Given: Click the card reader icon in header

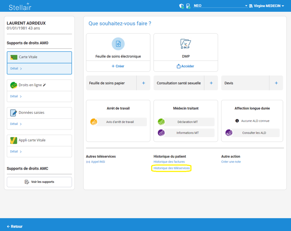Looking at the screenshot, I should (188, 6).
